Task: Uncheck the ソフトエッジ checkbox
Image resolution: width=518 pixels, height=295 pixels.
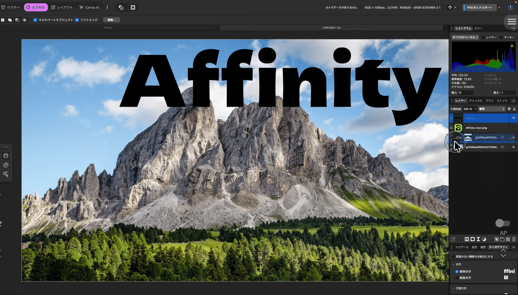Action: click(x=77, y=19)
